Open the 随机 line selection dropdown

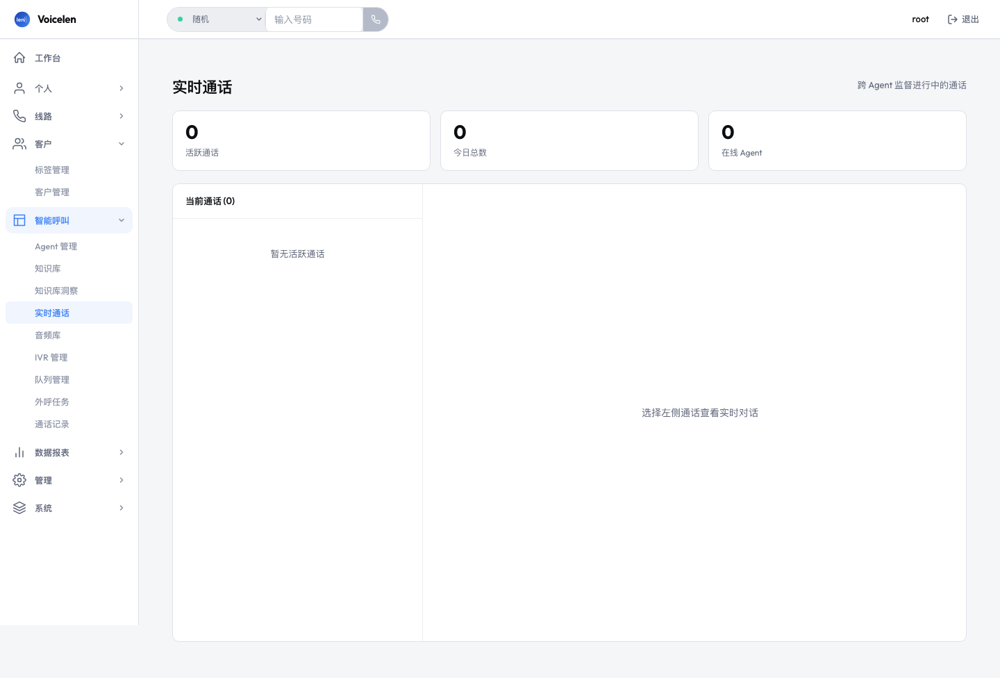[217, 19]
